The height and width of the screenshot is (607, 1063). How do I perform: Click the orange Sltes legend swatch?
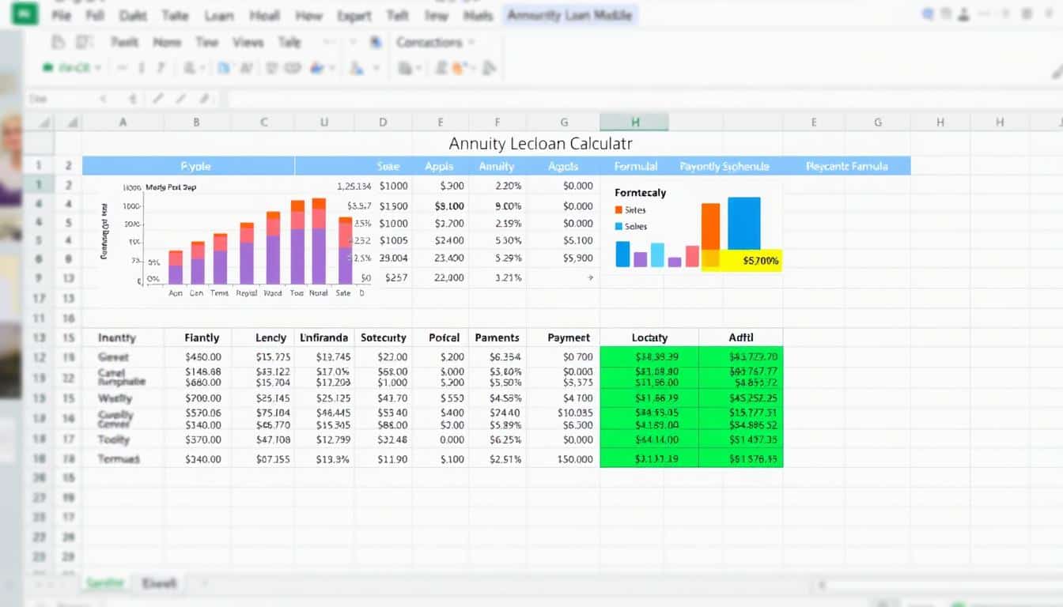click(x=619, y=210)
